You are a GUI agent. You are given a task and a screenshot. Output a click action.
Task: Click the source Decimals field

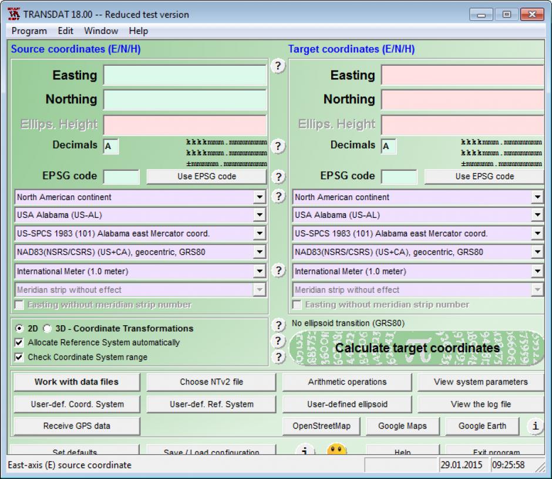click(111, 146)
